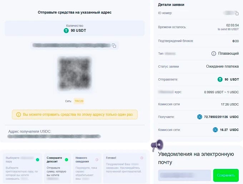Click the Tether icon in the Количество box

tap(66, 31)
